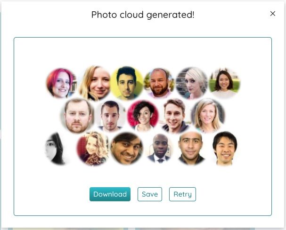Pick the smiling young man in hoodie
286x230 pixels.
coord(175,116)
